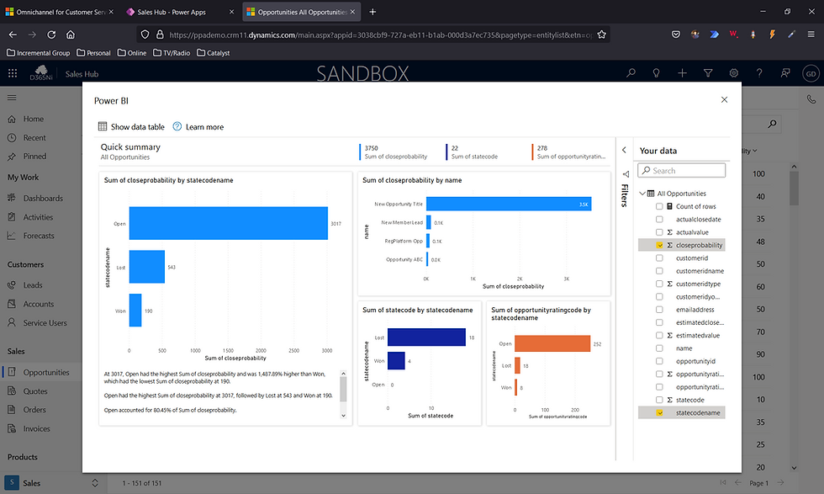The height and width of the screenshot is (494, 824).
Task: Click the orange Open bar in opportunityratingcode chart
Action: [552, 343]
